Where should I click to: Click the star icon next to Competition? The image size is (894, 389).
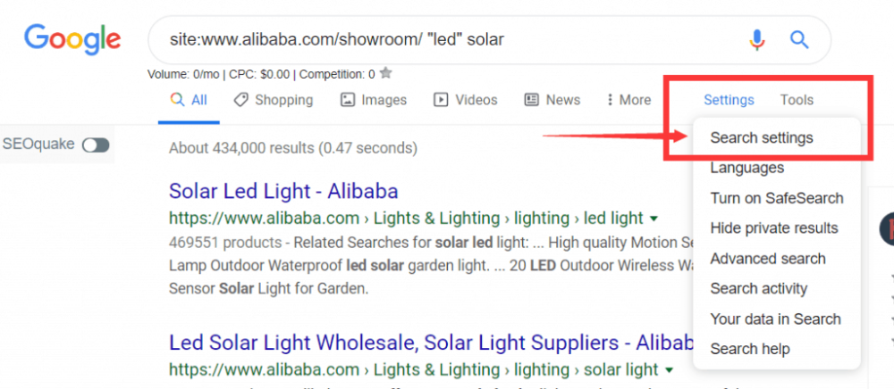tap(385, 73)
